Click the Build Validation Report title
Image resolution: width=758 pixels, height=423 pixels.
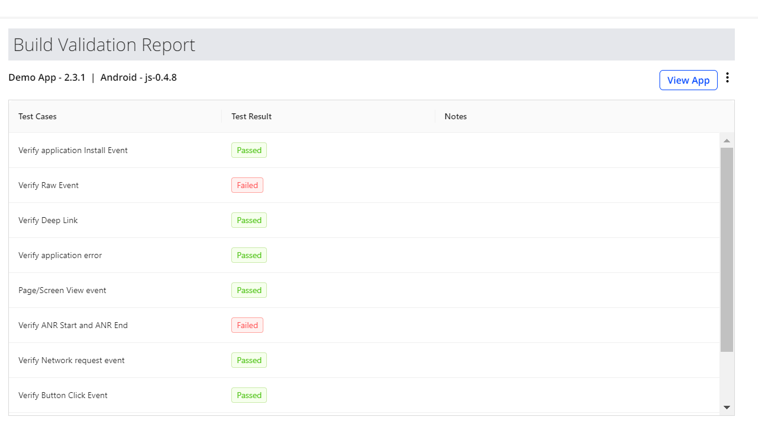point(104,45)
